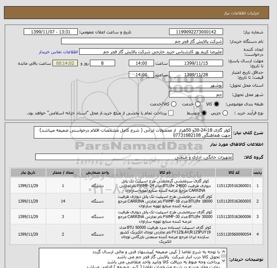The width and height of the screenshot is (277, 268).
Task: Click the response deadline date 1399/11/15
Action: 196,63
